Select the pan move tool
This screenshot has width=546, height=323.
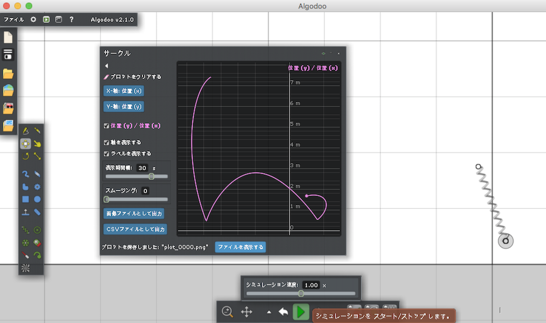pyautogui.click(x=246, y=312)
